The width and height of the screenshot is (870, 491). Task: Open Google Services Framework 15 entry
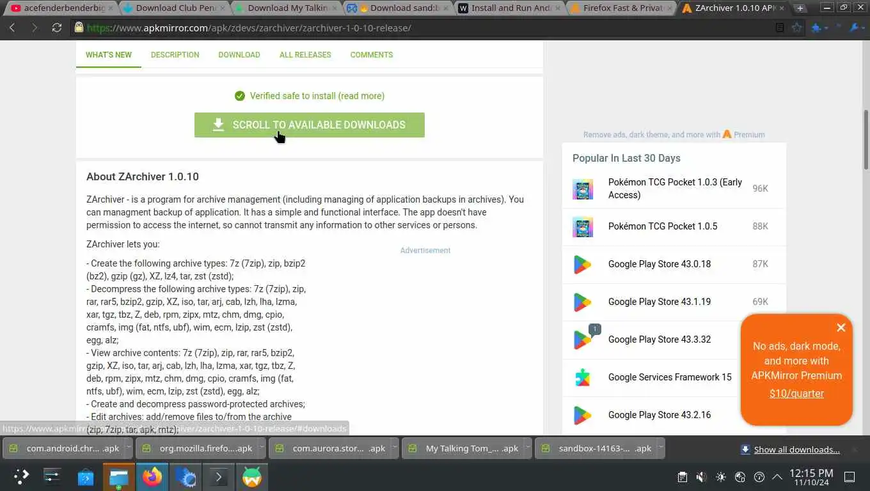pos(670,378)
